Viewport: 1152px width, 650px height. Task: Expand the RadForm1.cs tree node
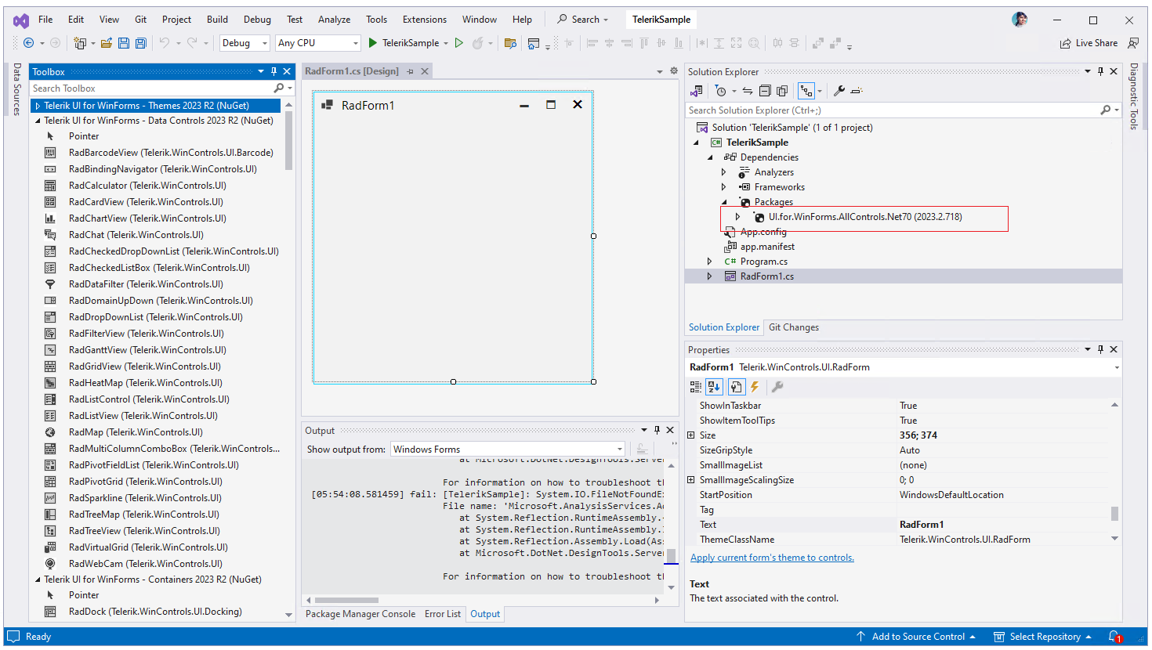pyautogui.click(x=710, y=276)
